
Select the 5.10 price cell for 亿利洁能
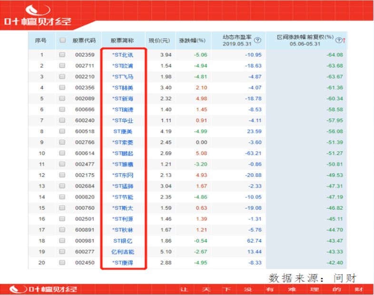click(x=166, y=252)
